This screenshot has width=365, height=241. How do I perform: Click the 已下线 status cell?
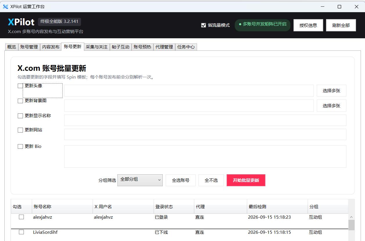tap(161, 232)
